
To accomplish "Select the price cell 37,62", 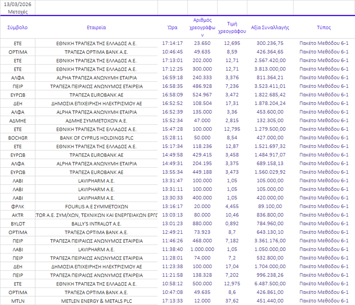I will pos(232,301).
